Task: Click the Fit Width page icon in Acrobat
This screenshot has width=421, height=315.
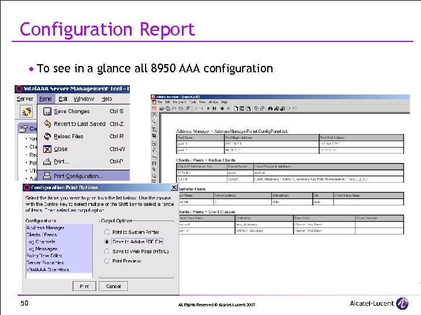Action: (x=249, y=108)
